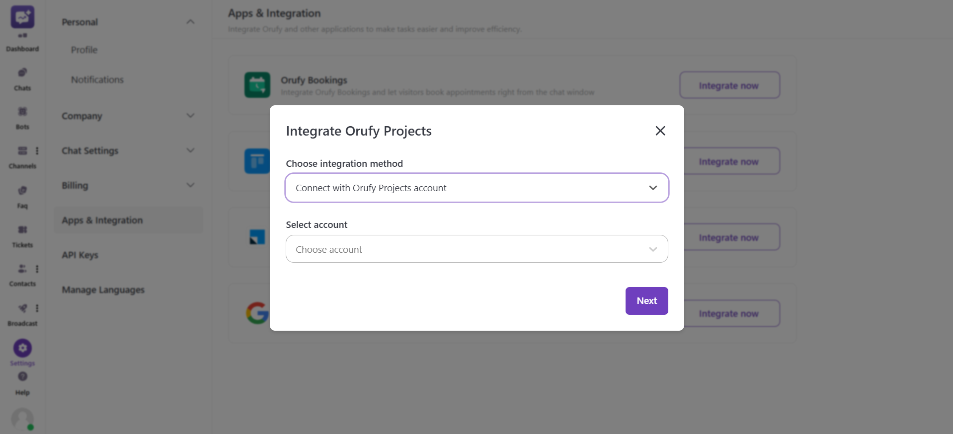Open the Notifications settings page

[97, 79]
